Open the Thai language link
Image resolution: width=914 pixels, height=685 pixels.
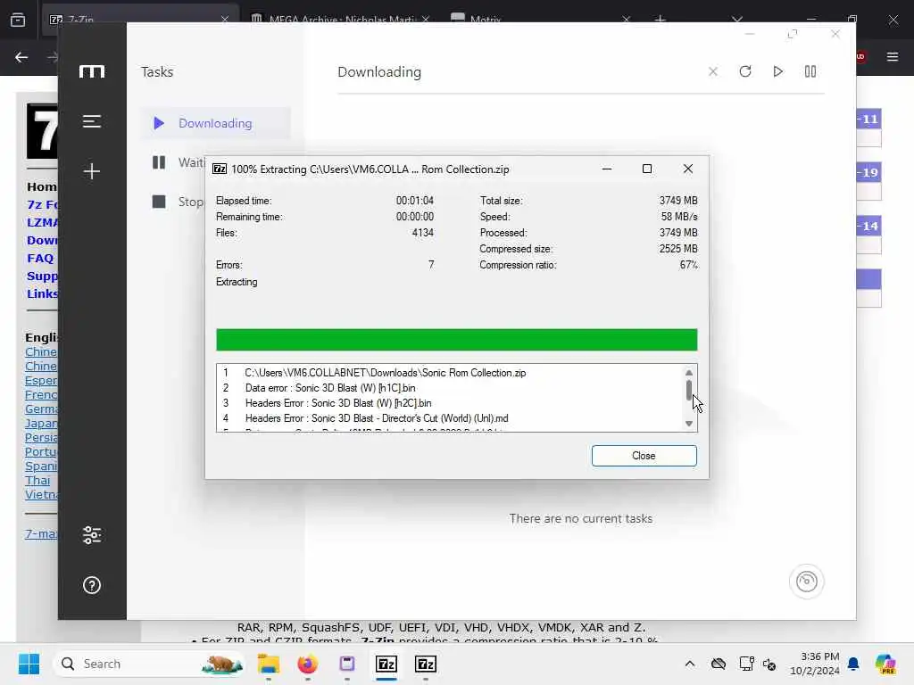coord(37,481)
